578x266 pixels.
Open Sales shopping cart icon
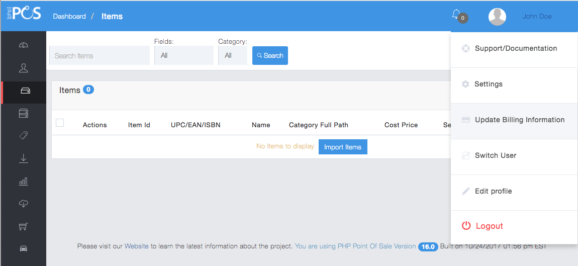tap(24, 226)
